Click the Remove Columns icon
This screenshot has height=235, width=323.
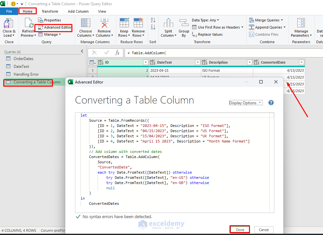tap(104, 23)
